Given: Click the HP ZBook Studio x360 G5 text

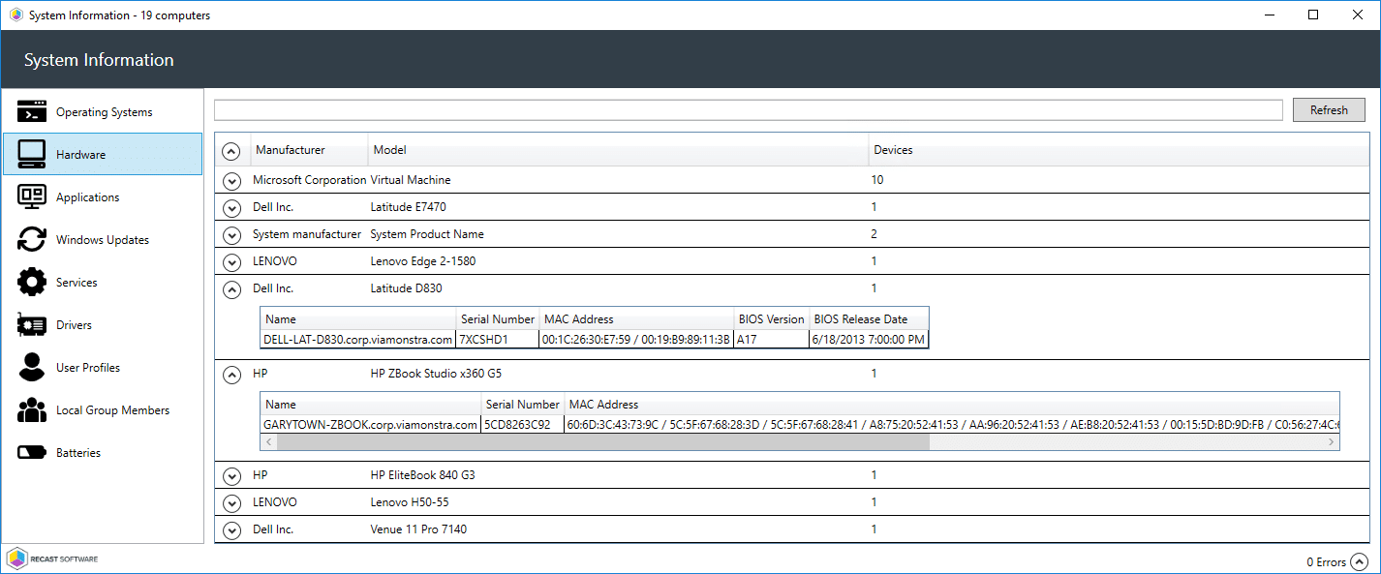Looking at the screenshot, I should [436, 374].
